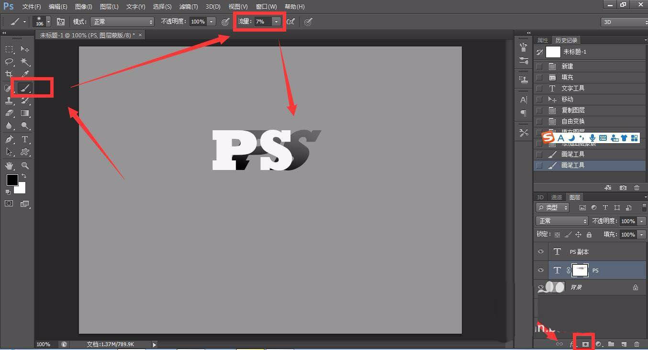Toggle history brush source for 移动
Viewport: 648px width, 350px height.
click(x=539, y=100)
